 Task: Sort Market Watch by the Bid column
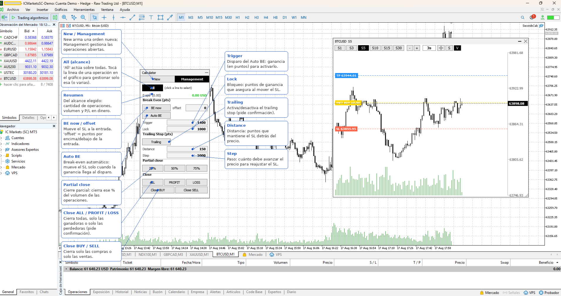tap(28, 31)
